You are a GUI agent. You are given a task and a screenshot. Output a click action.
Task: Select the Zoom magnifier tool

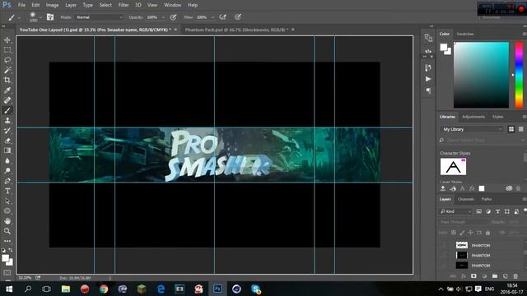7,231
